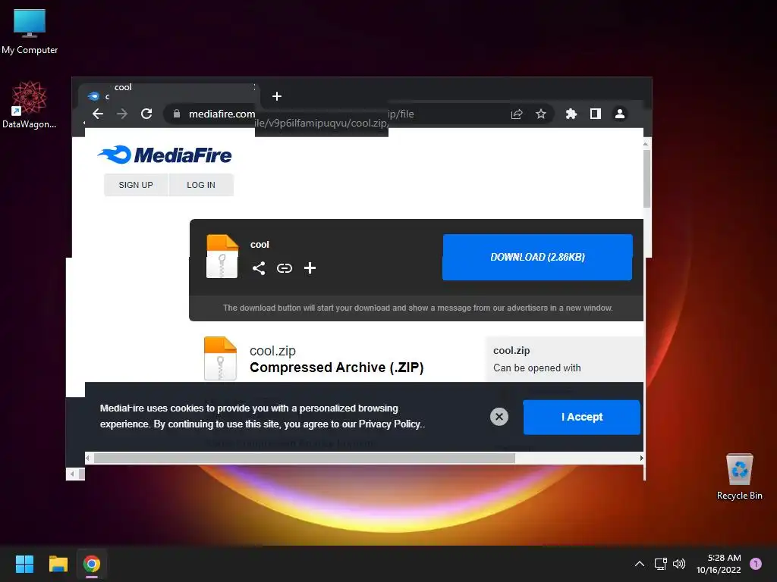777x582 pixels.
Task: Dismiss the cookie banner with the X
Action: coord(499,417)
